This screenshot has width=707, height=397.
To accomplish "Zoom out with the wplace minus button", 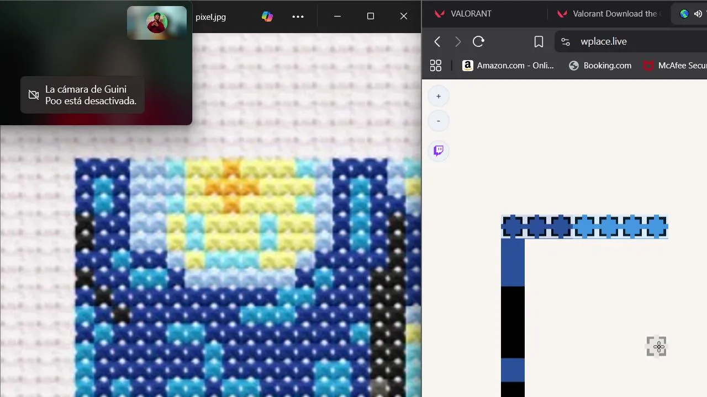I will pos(439,121).
